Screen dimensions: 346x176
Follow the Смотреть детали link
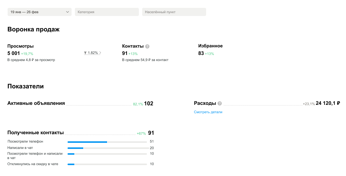pos(208,112)
